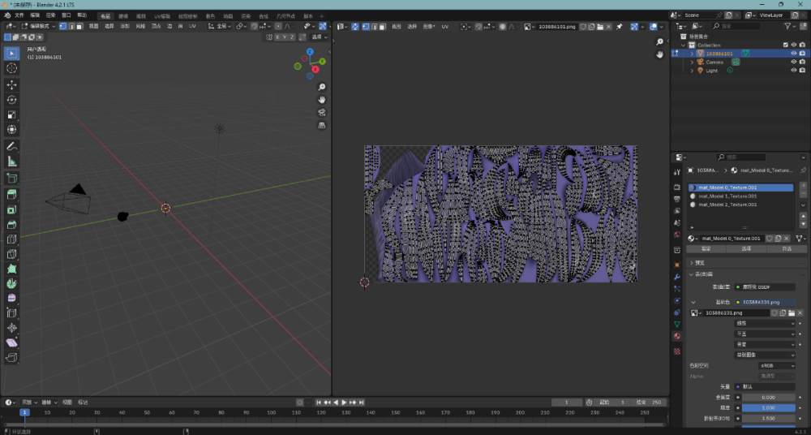Select the Annotate pencil tool
811x435 pixels.
click(12, 147)
